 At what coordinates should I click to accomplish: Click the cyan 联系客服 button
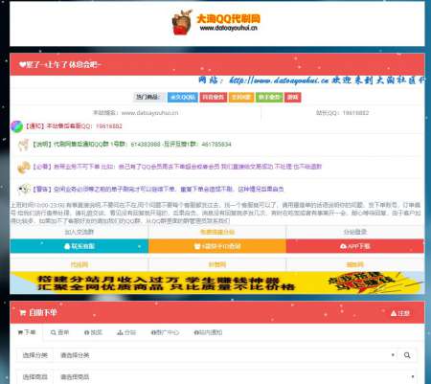pyautogui.click(x=79, y=246)
